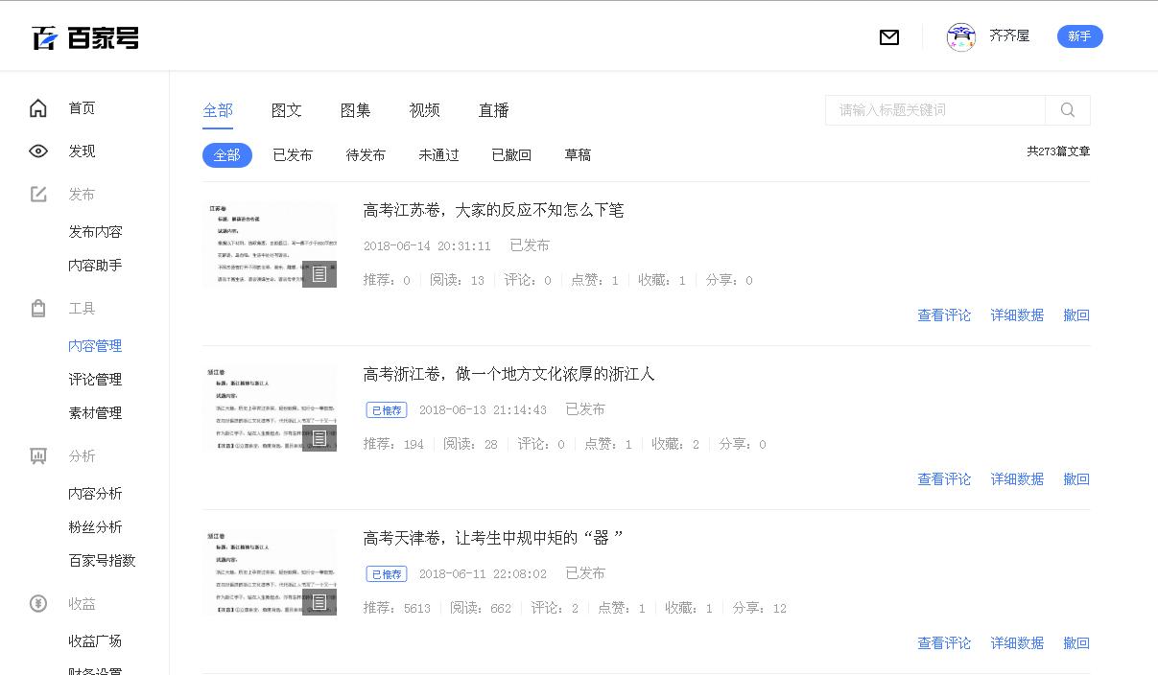This screenshot has width=1158, height=675.
Task: Select the 发布 pencil icon in sidebar
Action: (37, 194)
